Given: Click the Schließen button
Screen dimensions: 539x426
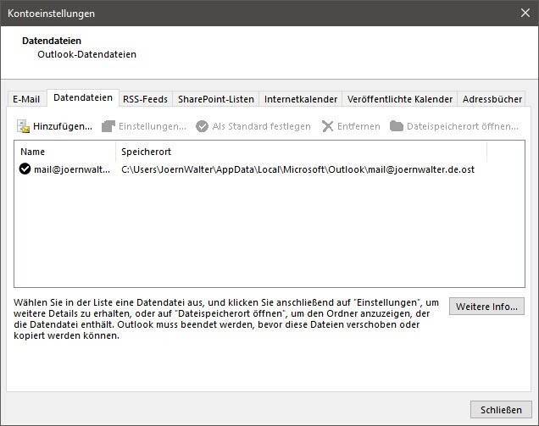Looking at the screenshot, I should (501, 409).
